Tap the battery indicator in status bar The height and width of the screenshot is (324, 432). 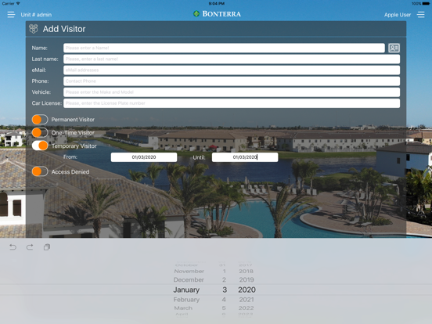426,4
